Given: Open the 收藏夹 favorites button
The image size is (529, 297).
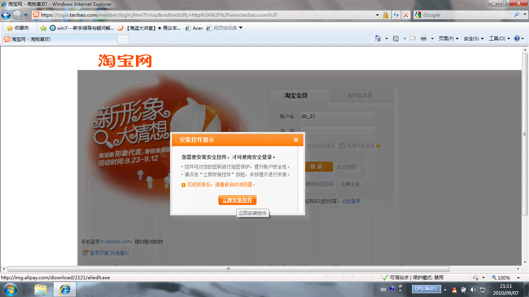Looking at the screenshot, I should point(18,28).
